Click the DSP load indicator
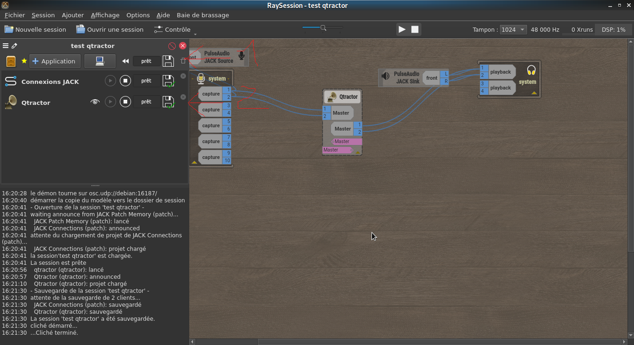 [613, 29]
